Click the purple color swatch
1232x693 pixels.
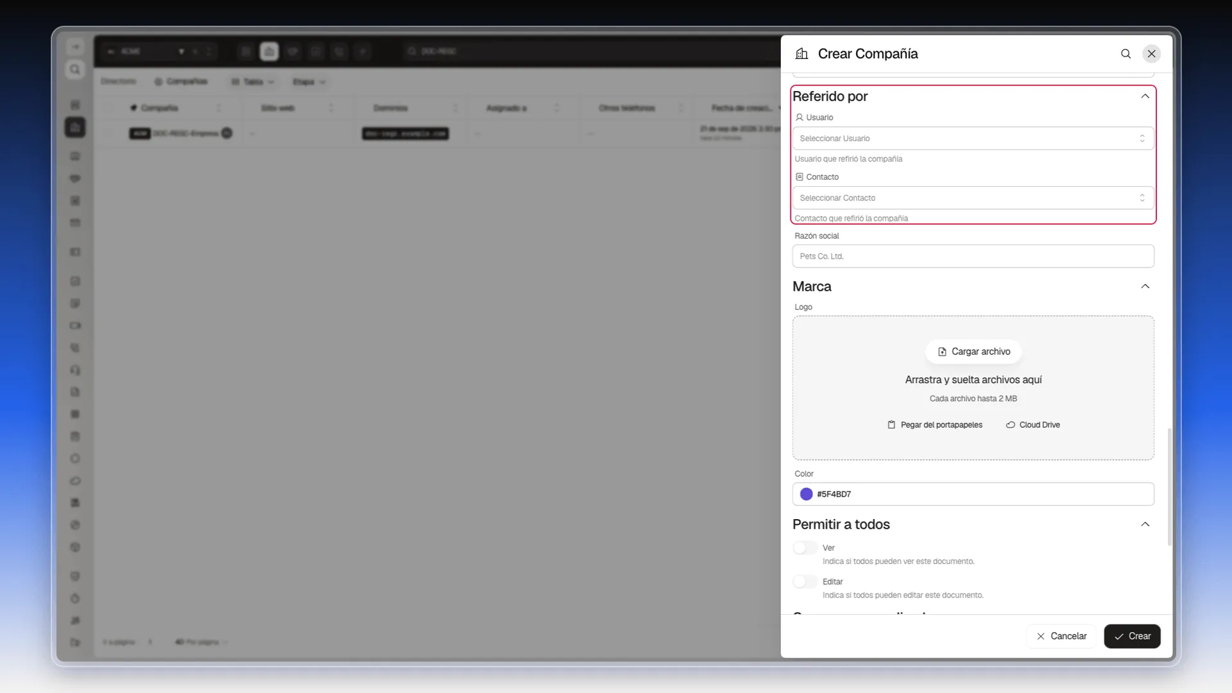point(807,494)
